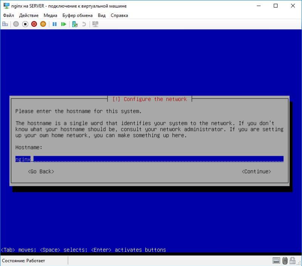Click the keyboard status icon in the status bar

coord(276,260)
